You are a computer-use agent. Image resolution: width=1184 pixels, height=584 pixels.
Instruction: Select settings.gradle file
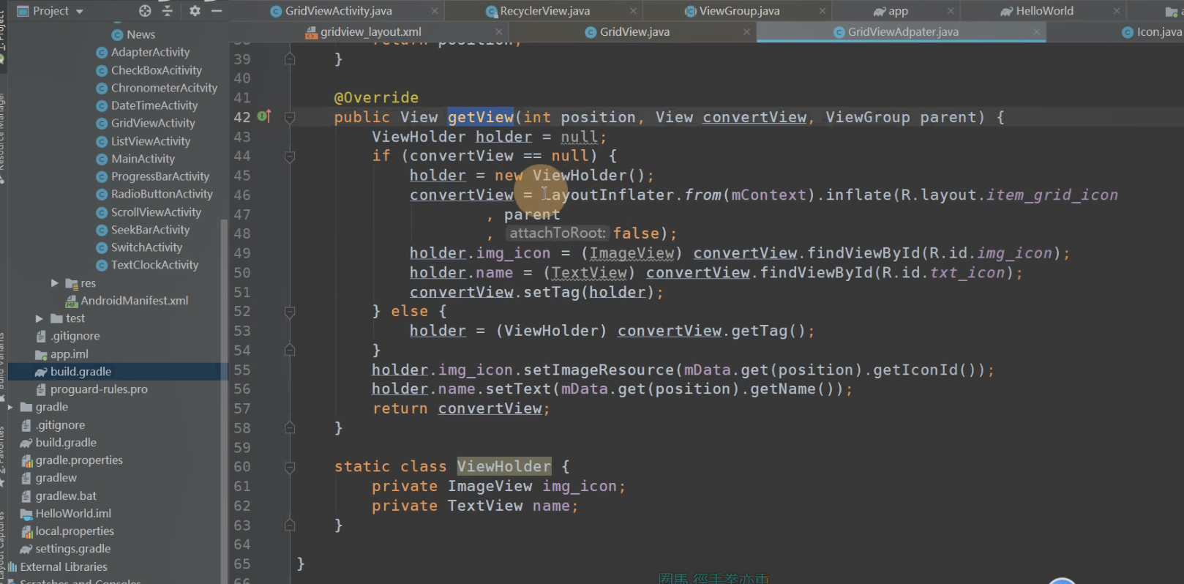[66, 549]
